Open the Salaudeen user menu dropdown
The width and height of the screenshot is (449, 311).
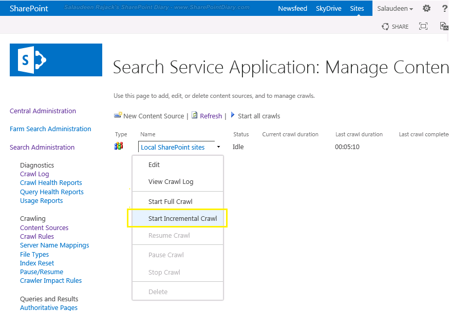[395, 9]
